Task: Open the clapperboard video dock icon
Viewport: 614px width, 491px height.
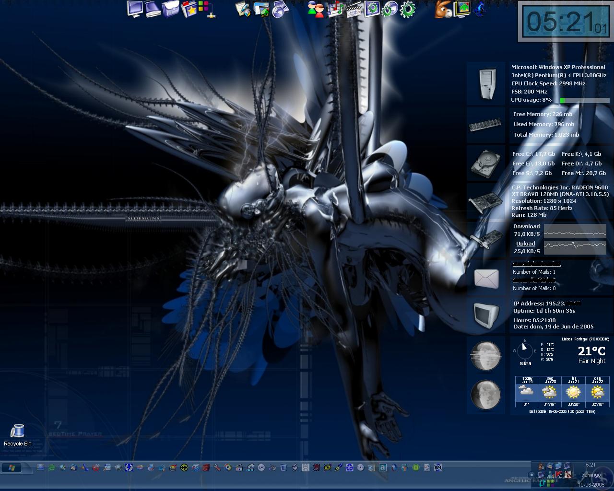Action: point(353,9)
